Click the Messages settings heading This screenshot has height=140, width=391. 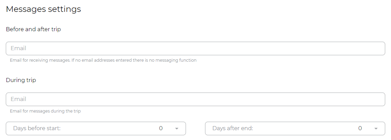point(43,9)
